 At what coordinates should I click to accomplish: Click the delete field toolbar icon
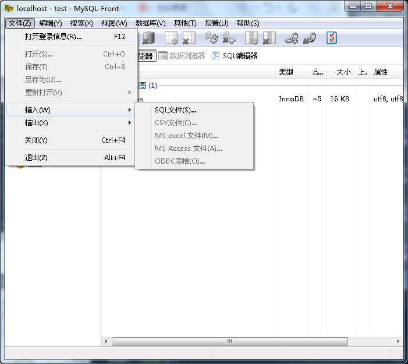coord(269,38)
